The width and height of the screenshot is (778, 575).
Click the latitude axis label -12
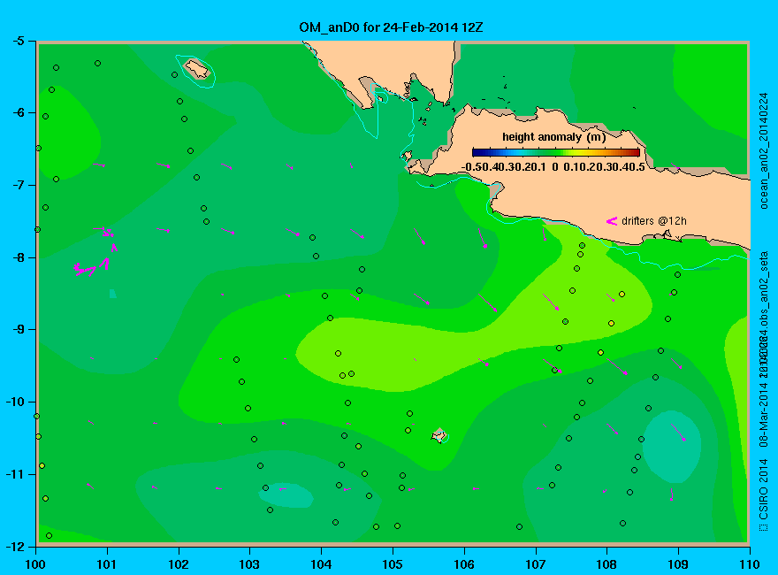point(14,546)
